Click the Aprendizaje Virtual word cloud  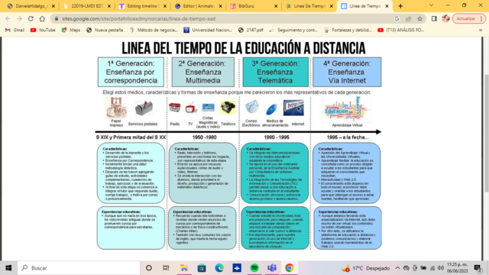pos(347,110)
